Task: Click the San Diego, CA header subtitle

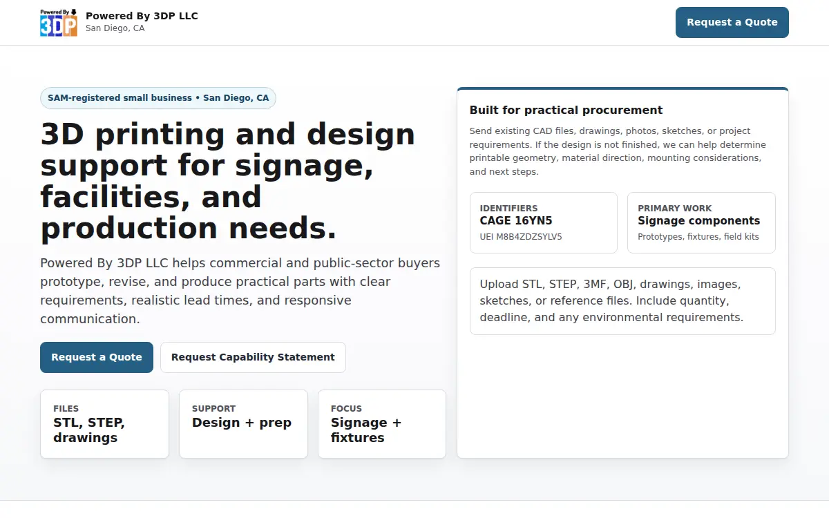Action: click(115, 28)
